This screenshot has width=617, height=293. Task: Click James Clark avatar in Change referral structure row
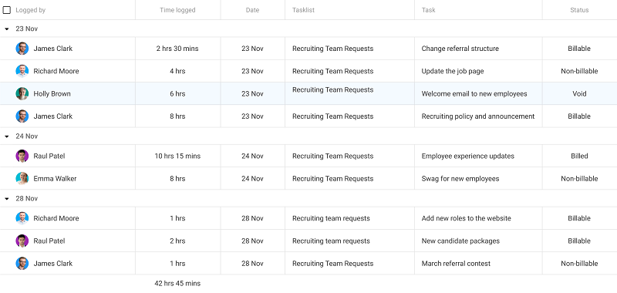22,49
